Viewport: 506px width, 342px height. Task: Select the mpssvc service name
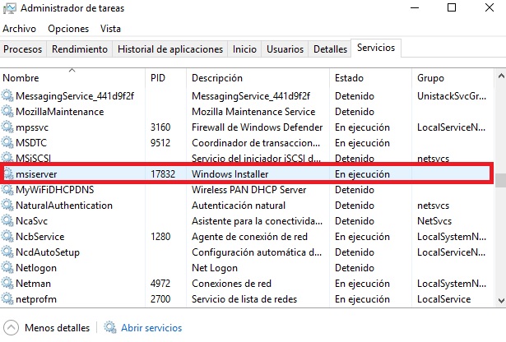pos(32,127)
